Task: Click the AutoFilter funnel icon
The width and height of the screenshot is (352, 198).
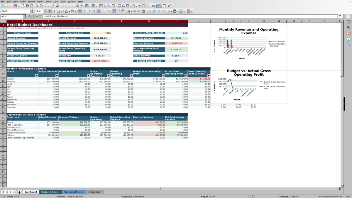Action: (114, 6)
